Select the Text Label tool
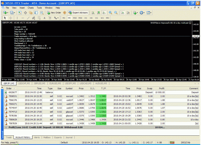This screenshot has width=201, height=145. 50,18
